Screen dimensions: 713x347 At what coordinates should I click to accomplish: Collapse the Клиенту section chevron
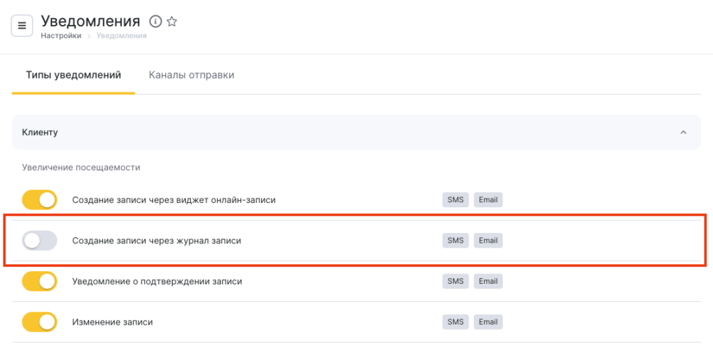click(x=683, y=132)
